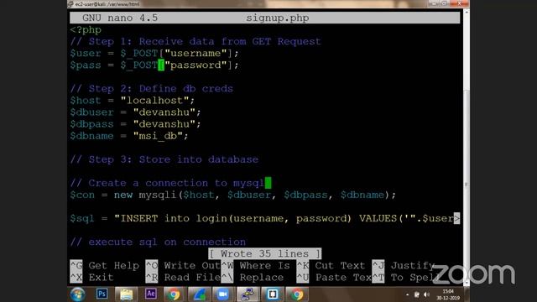Click the "localhost" string value
The width and height of the screenshot is (537, 302).
pyautogui.click(x=154, y=101)
